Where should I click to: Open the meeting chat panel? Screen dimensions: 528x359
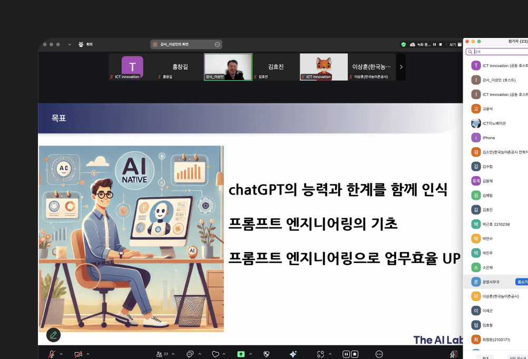pos(191,354)
